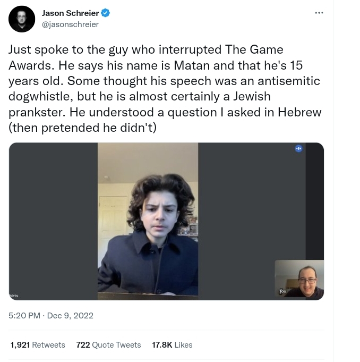View the 722 Quote Tweets list
The image size is (360, 362).
pyautogui.click(x=109, y=344)
